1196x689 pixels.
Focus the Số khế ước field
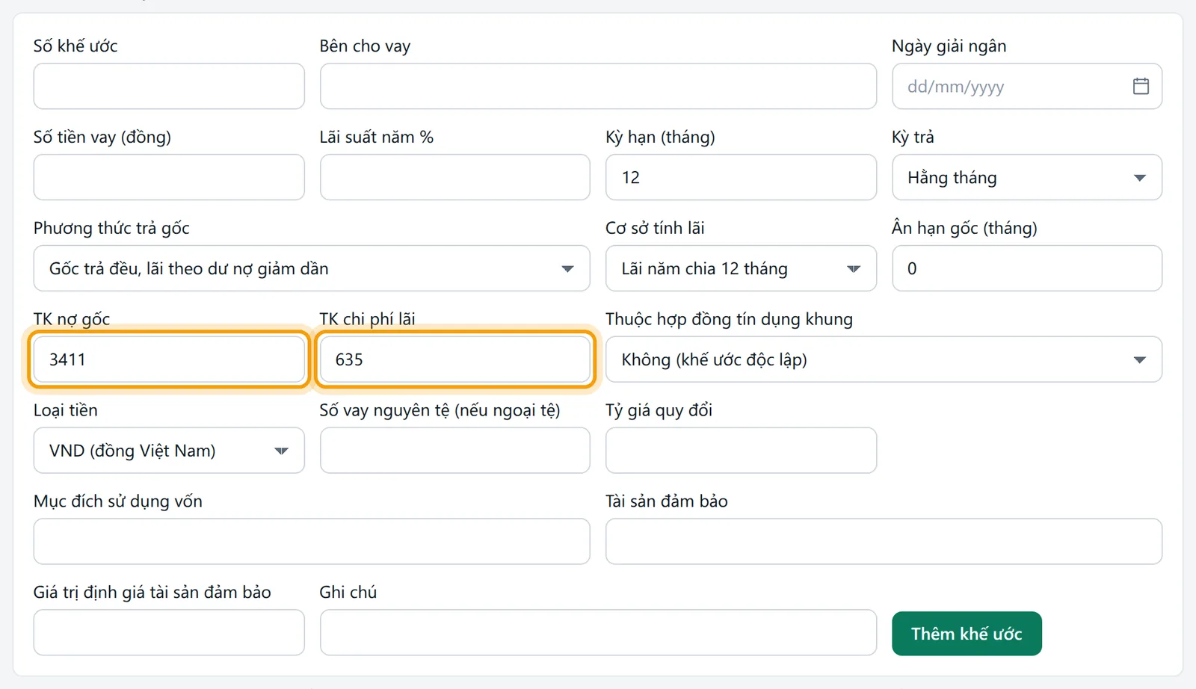point(169,86)
